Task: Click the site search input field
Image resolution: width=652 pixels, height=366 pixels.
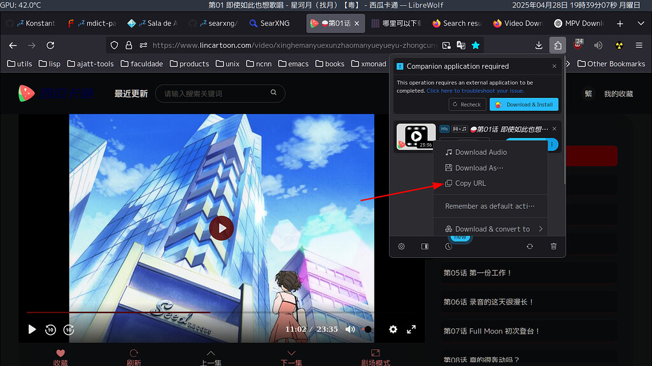Action: coord(215,94)
